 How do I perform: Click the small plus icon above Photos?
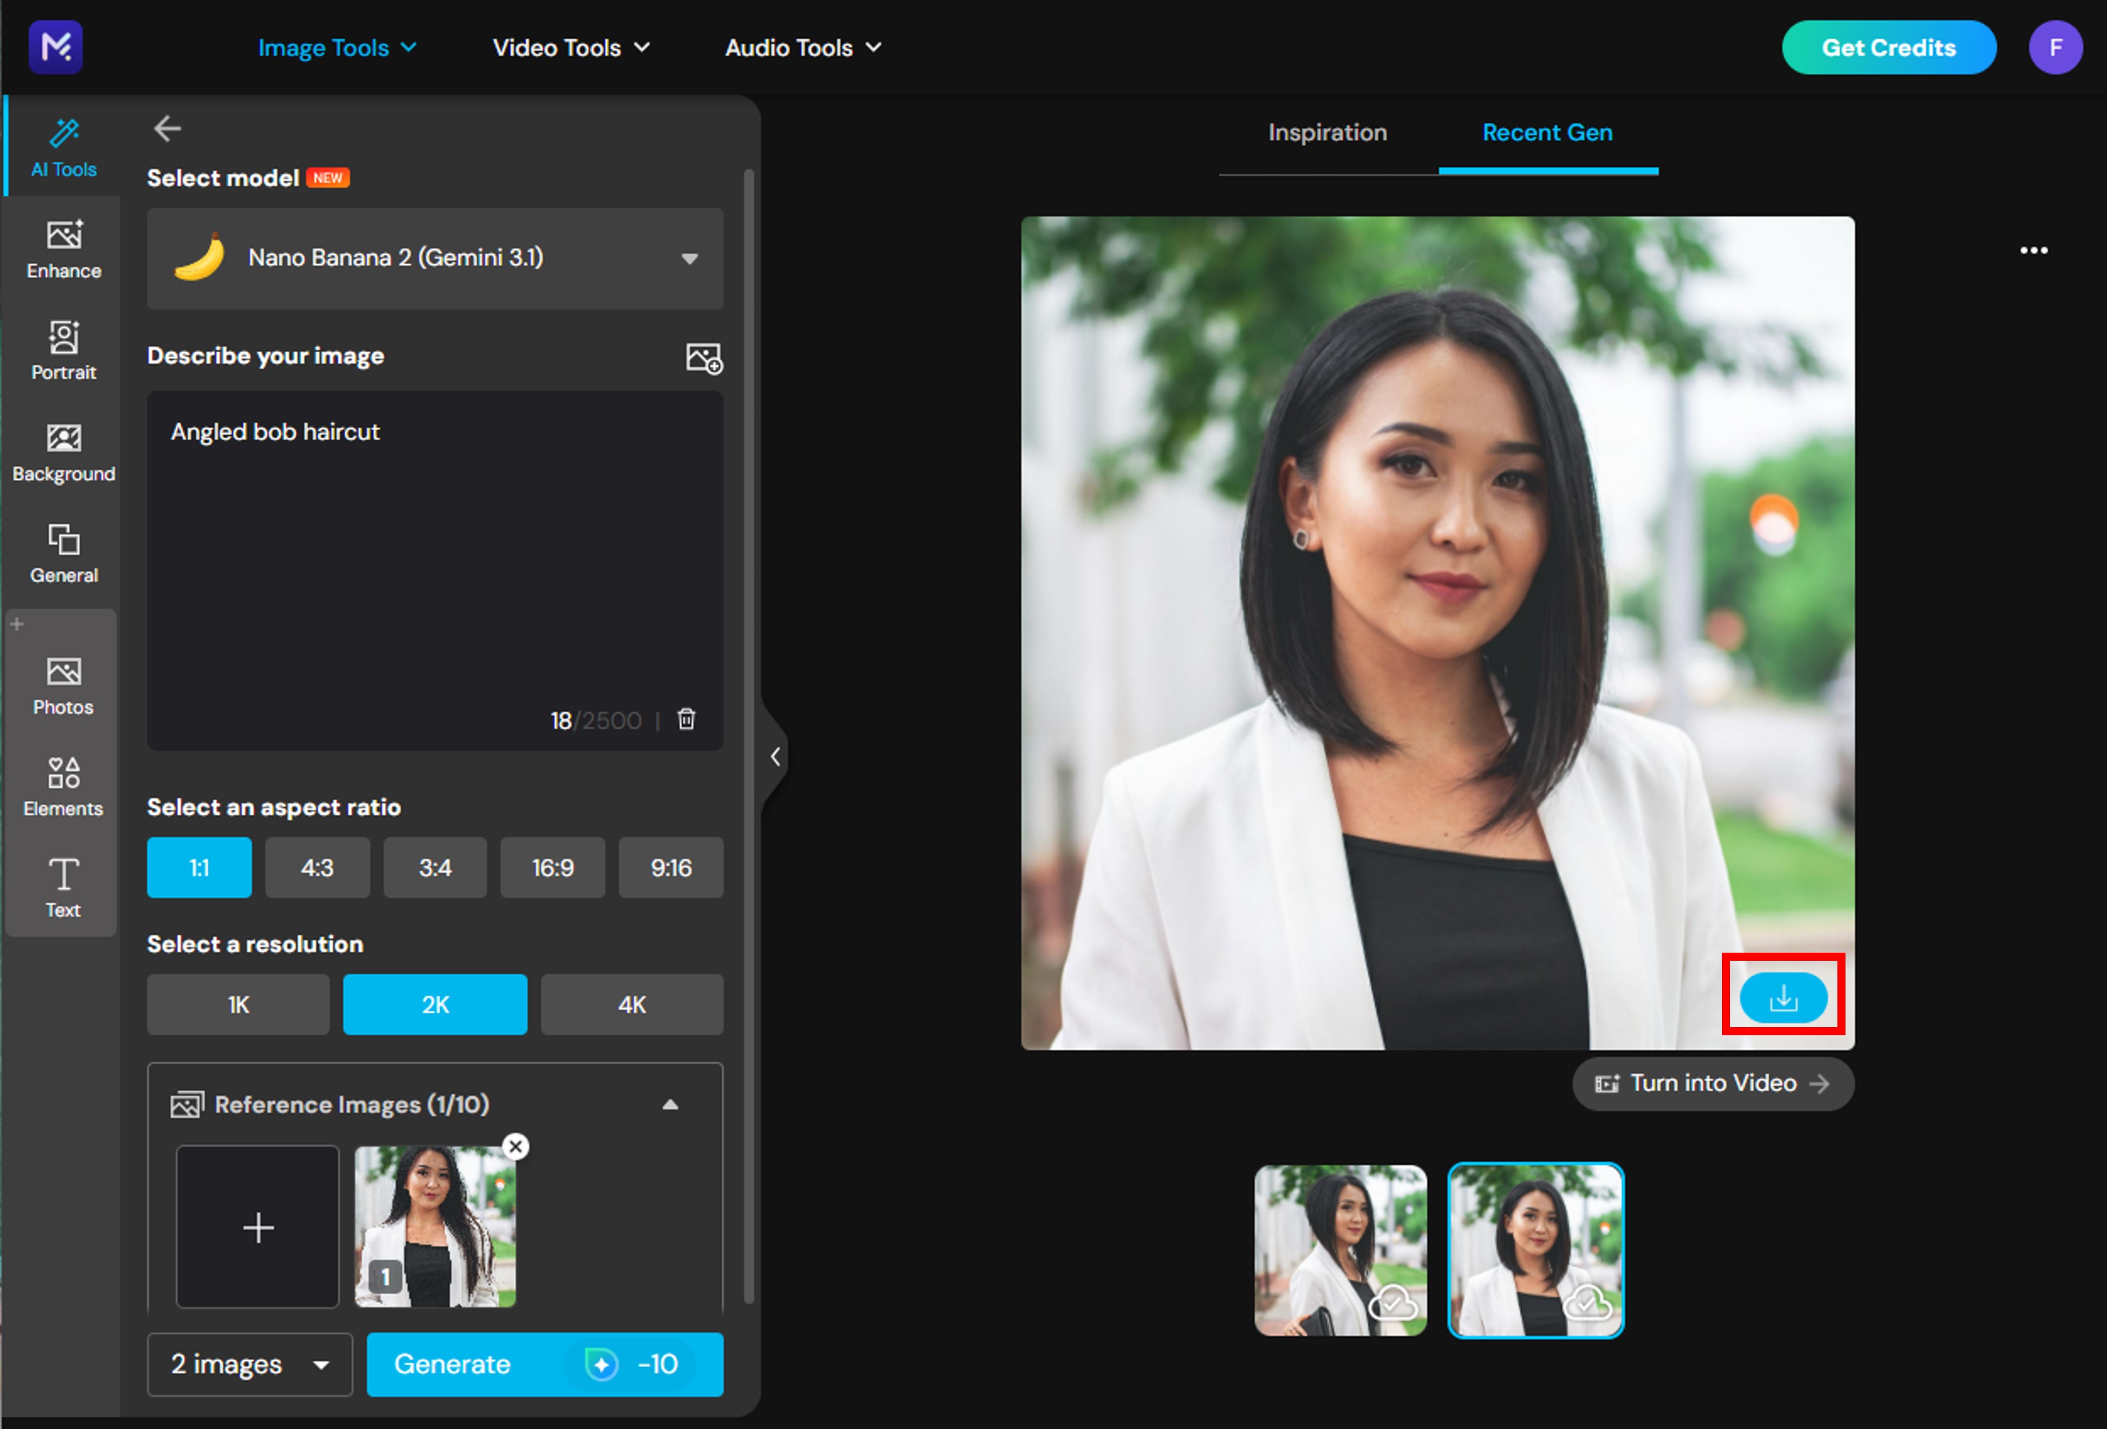17,624
